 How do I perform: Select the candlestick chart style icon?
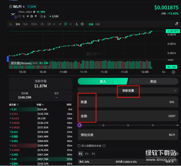[x=66, y=24]
